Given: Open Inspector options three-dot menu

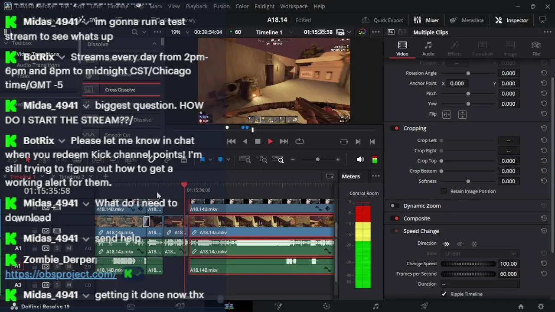Looking at the screenshot, I should [547, 32].
